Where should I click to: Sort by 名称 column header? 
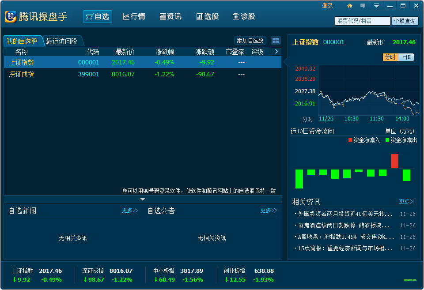pos(22,52)
